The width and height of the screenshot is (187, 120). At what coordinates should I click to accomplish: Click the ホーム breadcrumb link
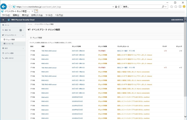(30, 24)
